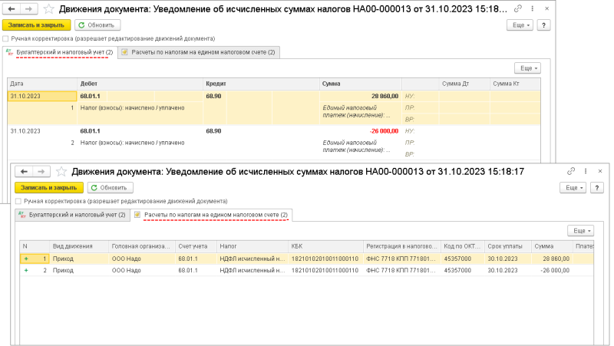Select Расчеты по налогам tab in the front window
This screenshot has width=614, height=346.
(212, 215)
